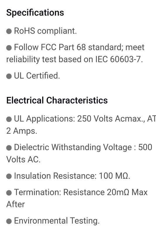
Task: Click the Environmental Testing text
Action: click(x=57, y=221)
